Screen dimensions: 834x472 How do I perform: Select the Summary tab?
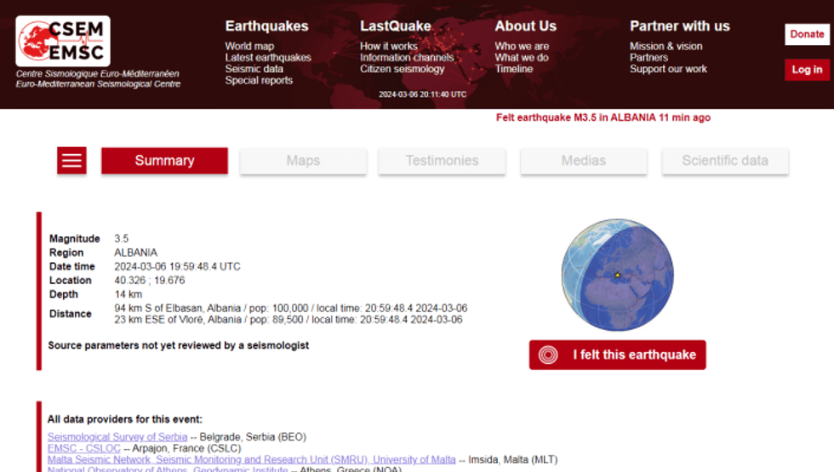164,161
